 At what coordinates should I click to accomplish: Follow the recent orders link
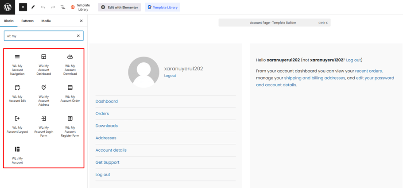coord(368,71)
